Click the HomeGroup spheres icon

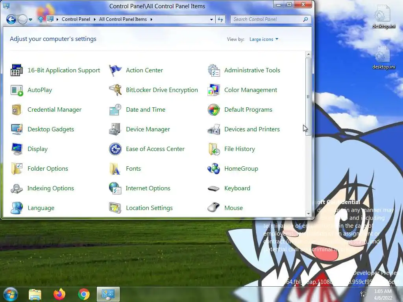pos(214,168)
